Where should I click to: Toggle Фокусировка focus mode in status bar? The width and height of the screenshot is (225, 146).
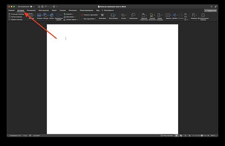(x=167, y=135)
